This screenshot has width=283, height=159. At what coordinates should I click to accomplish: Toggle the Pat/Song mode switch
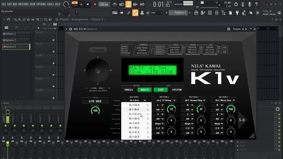pos(75,4)
